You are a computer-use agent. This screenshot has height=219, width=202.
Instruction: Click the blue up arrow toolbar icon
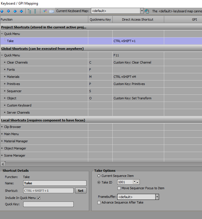click(x=2, y=11)
